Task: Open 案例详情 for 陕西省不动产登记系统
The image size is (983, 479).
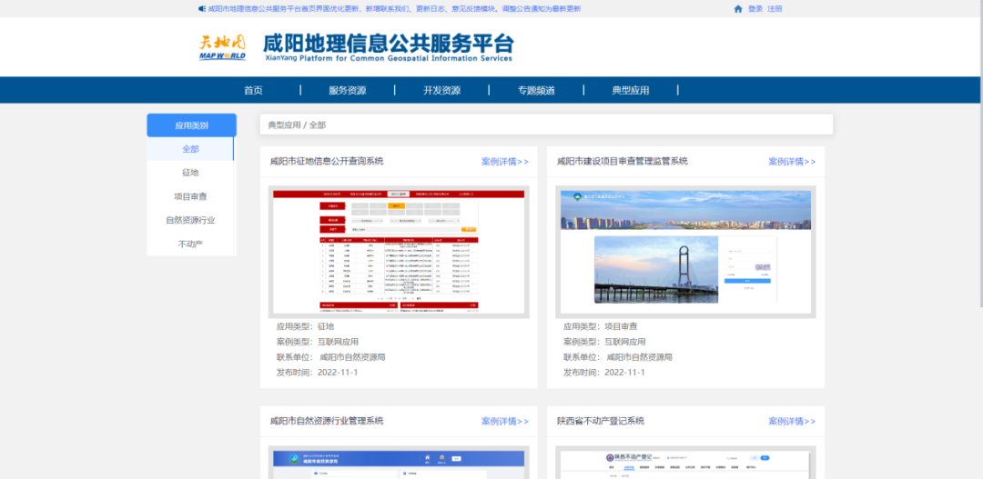Action: 792,422
